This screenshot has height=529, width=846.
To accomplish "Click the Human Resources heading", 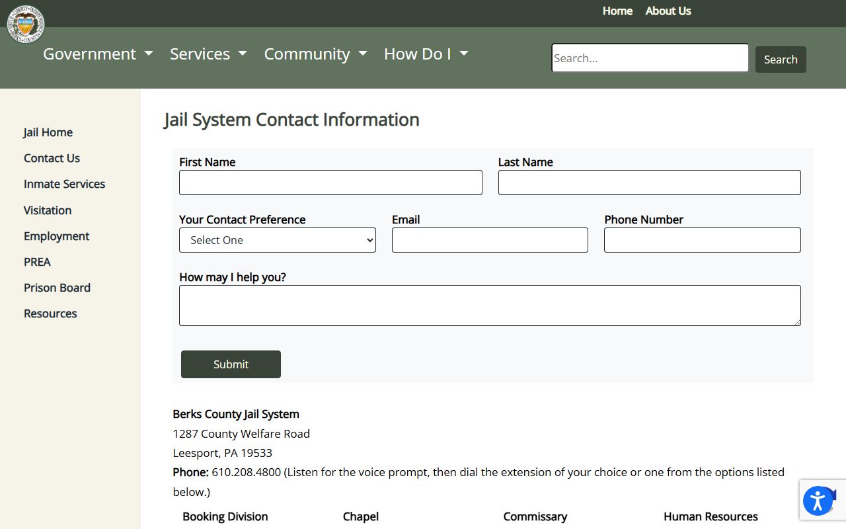I will point(711,516).
